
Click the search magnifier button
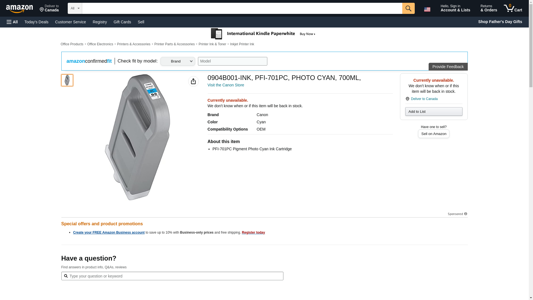pos(408,8)
